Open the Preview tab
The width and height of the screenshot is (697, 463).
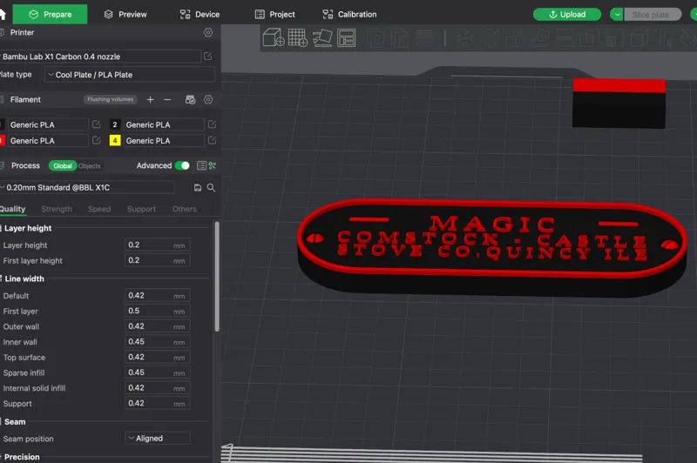(125, 14)
